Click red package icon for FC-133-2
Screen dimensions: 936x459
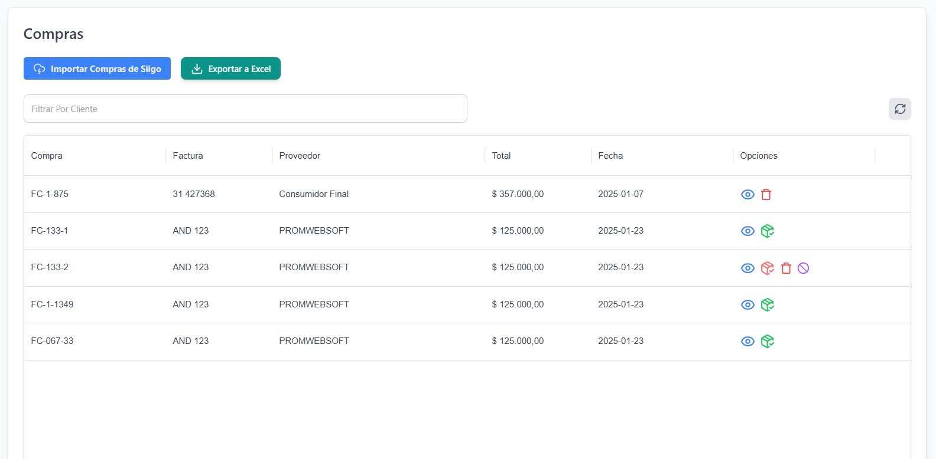point(768,268)
